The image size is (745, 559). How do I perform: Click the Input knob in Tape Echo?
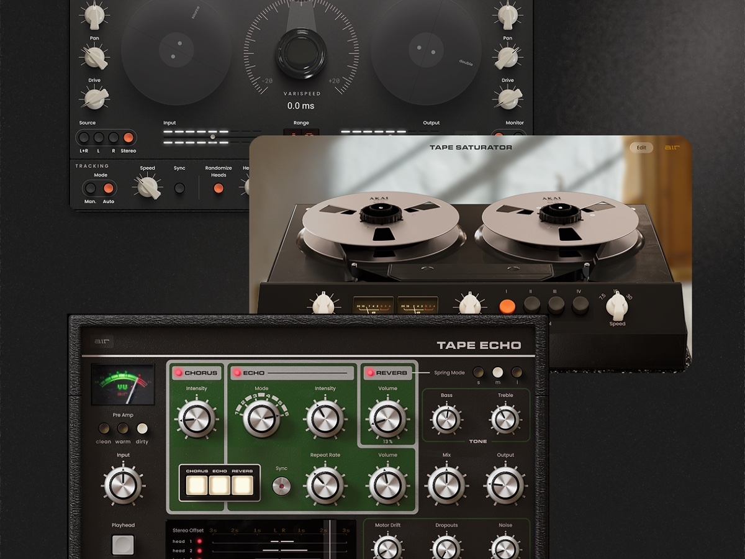pyautogui.click(x=123, y=485)
